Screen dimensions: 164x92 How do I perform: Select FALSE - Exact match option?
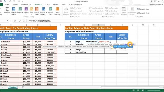pyautogui.click(x=122, y=49)
